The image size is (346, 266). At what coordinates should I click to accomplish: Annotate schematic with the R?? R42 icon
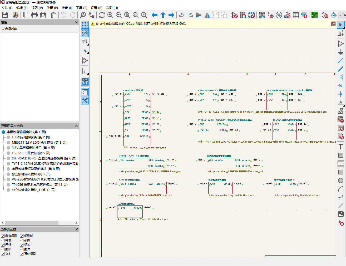click(262, 15)
